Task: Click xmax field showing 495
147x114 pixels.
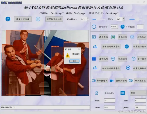Action: coord(110,107)
